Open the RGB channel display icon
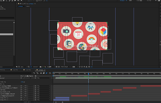The height and width of the screenshot is (103, 161). point(45,67)
